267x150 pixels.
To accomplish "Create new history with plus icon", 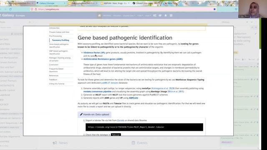I will (247, 22).
